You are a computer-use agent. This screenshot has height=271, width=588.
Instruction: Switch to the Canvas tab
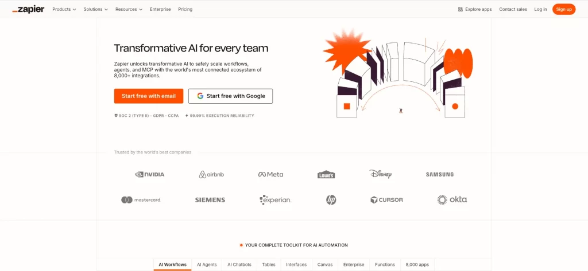pyautogui.click(x=325, y=265)
